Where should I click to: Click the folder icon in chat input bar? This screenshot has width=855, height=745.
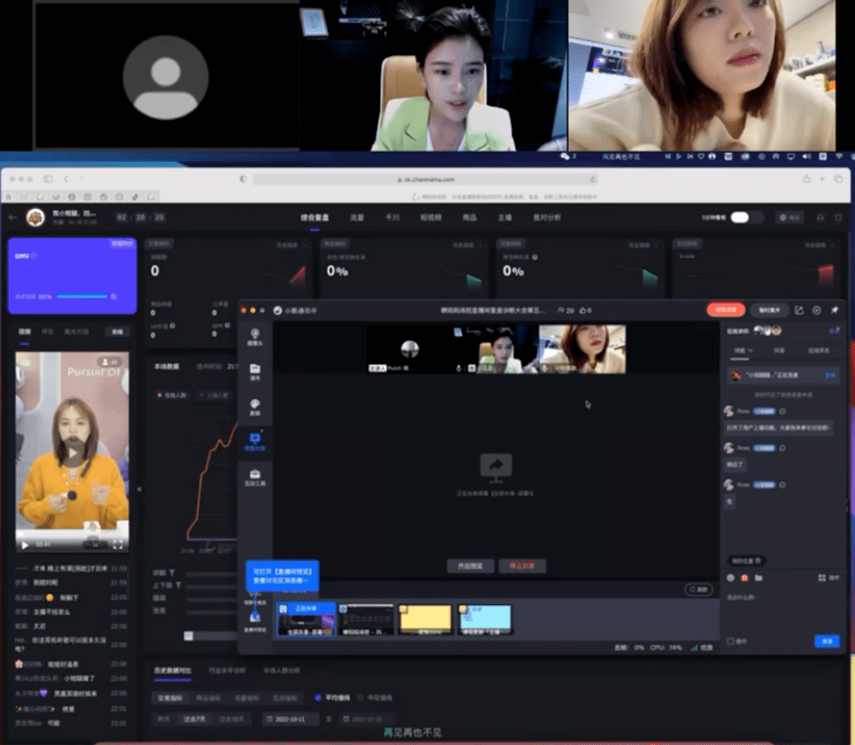coord(758,578)
